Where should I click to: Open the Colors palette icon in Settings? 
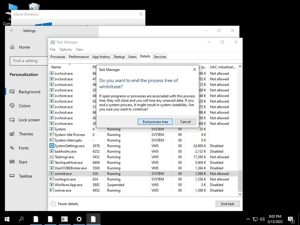click(x=12, y=105)
